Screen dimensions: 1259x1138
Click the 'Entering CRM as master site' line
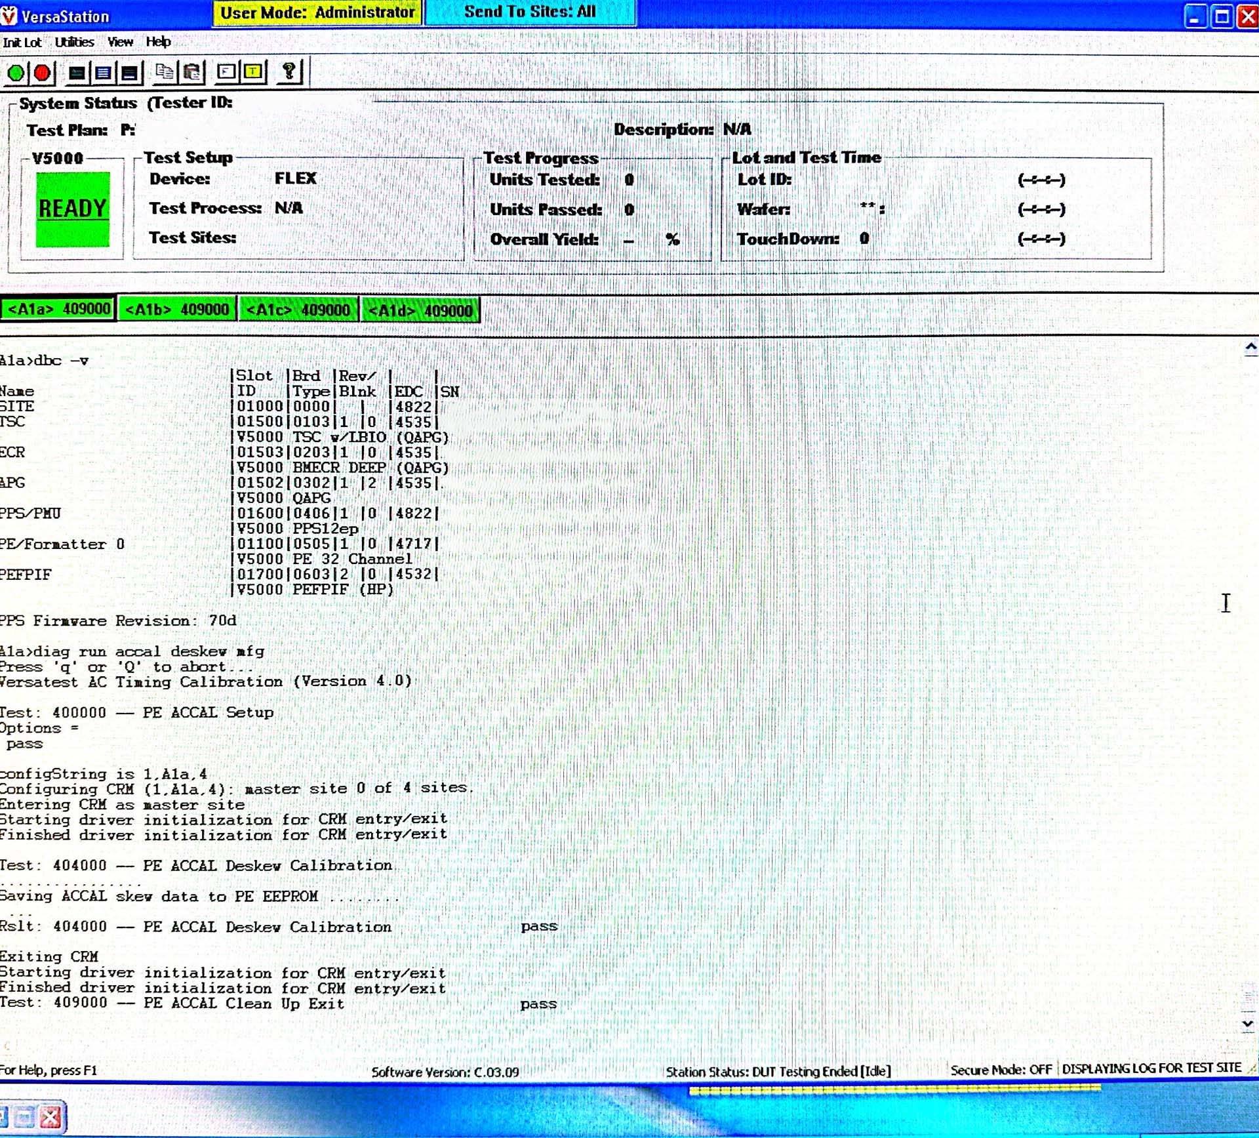[122, 805]
